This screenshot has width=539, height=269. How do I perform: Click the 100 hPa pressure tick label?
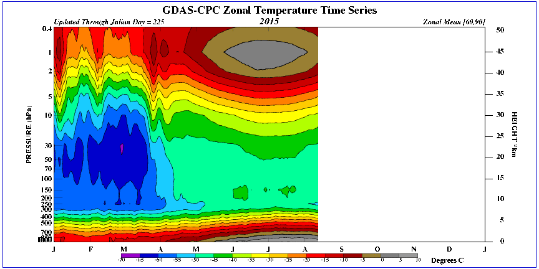click(x=47, y=179)
